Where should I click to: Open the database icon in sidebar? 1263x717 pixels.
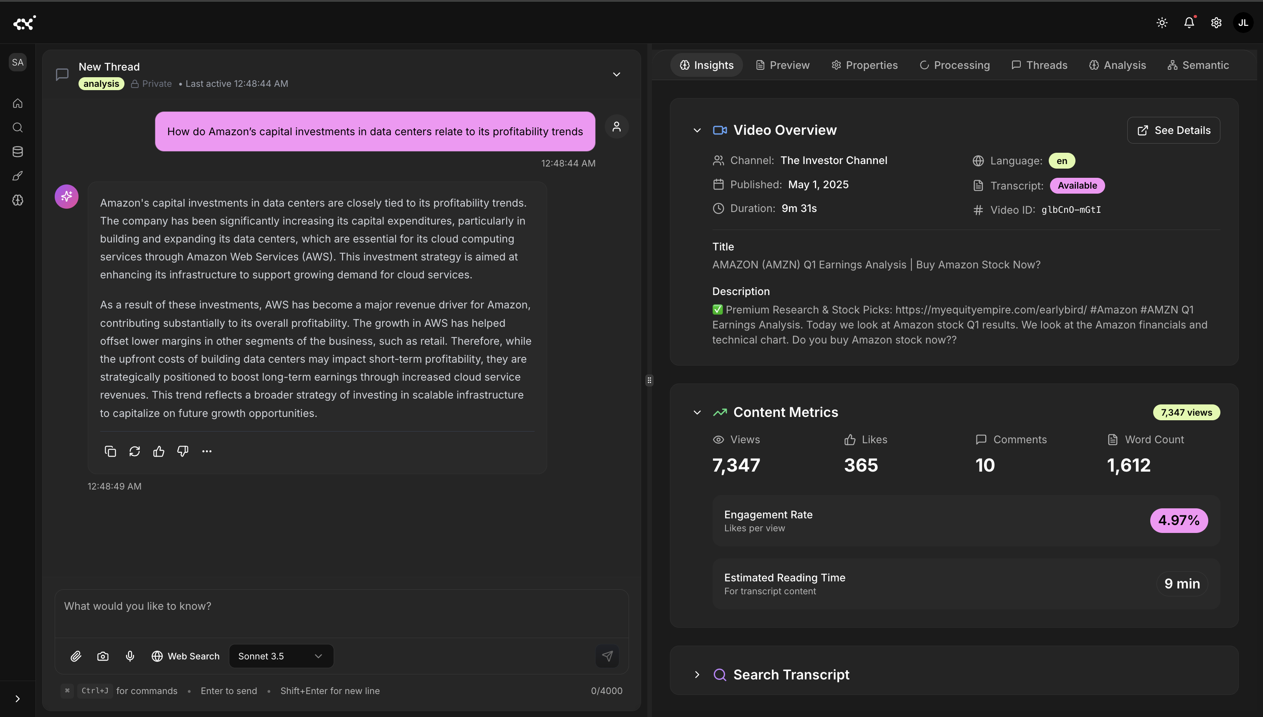(x=18, y=151)
